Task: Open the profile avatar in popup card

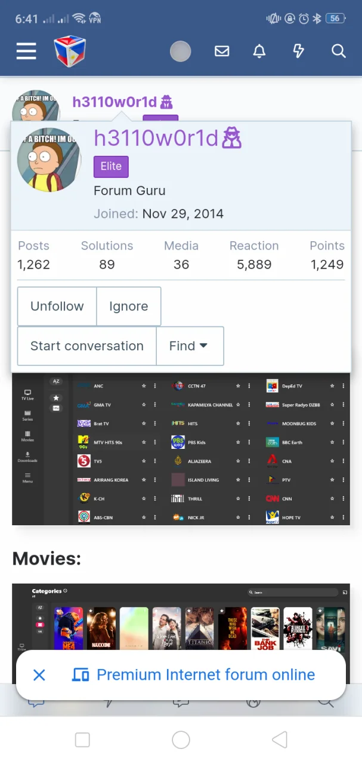Action: [49, 159]
